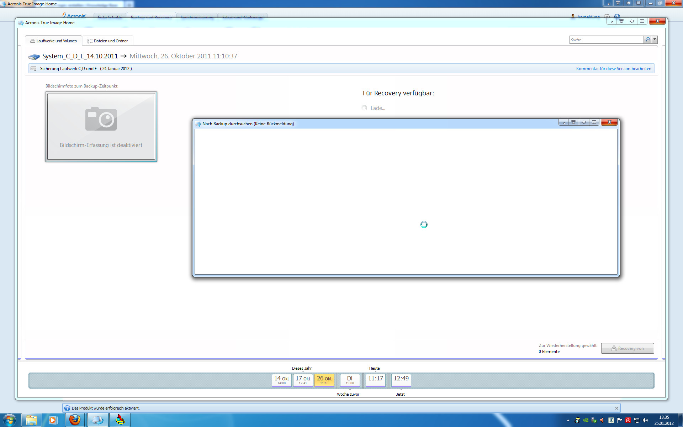Viewport: 683px width, 427px height.
Task: Click the blue drive icon beside System_C_D_E
Action: pyautogui.click(x=34, y=57)
